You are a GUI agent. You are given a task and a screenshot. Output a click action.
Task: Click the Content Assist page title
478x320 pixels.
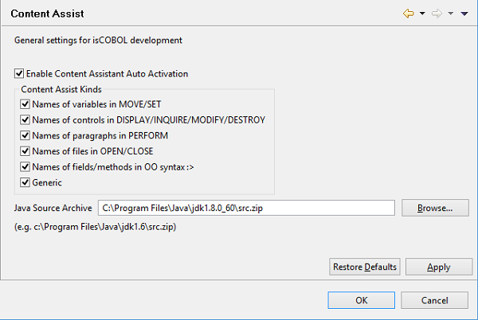(x=48, y=14)
